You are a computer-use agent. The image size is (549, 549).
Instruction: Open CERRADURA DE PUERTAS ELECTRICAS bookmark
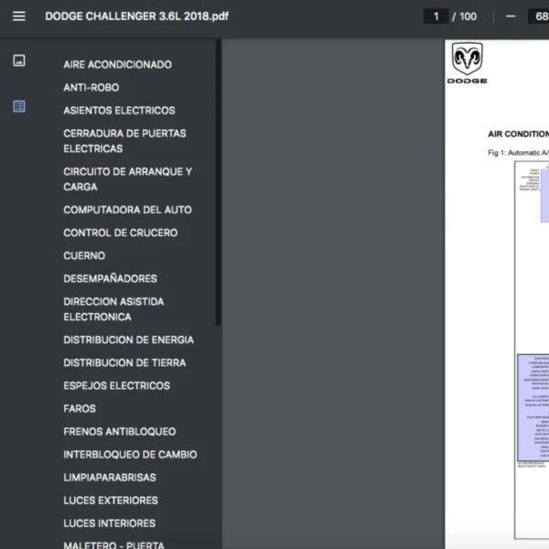[124, 141]
